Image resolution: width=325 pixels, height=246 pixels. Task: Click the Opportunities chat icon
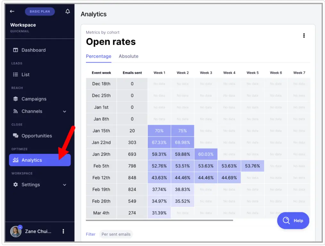[16, 135]
